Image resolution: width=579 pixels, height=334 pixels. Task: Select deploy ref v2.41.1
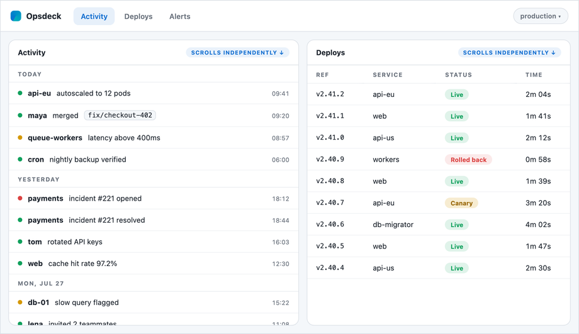(x=330, y=116)
